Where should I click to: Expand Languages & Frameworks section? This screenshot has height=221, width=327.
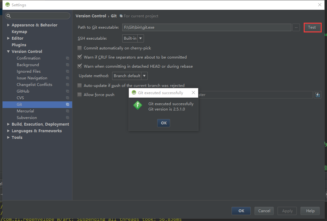coord(8,131)
